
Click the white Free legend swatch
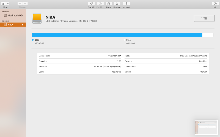coord(125,40)
